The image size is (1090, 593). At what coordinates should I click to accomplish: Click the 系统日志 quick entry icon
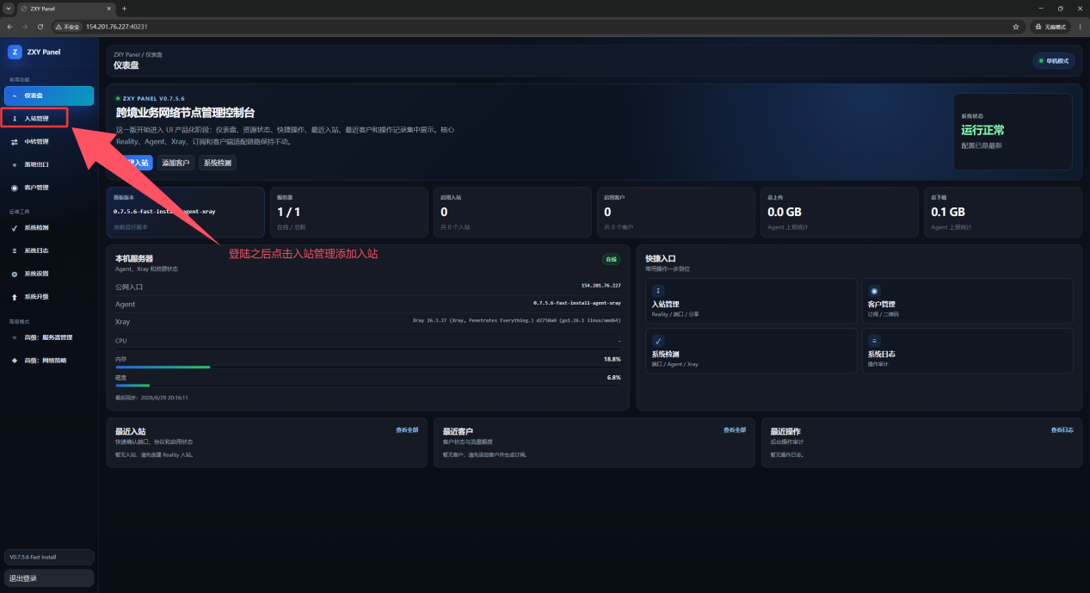pyautogui.click(x=874, y=341)
